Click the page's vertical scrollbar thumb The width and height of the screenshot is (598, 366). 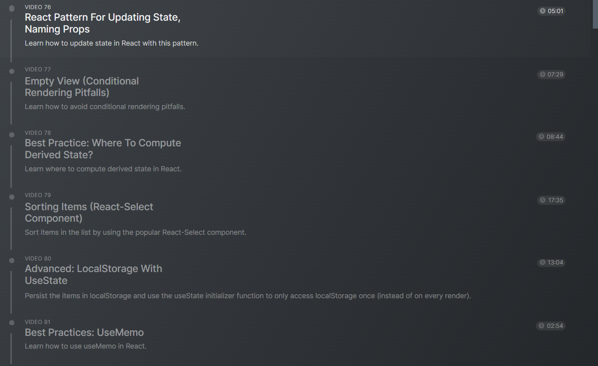point(595,14)
